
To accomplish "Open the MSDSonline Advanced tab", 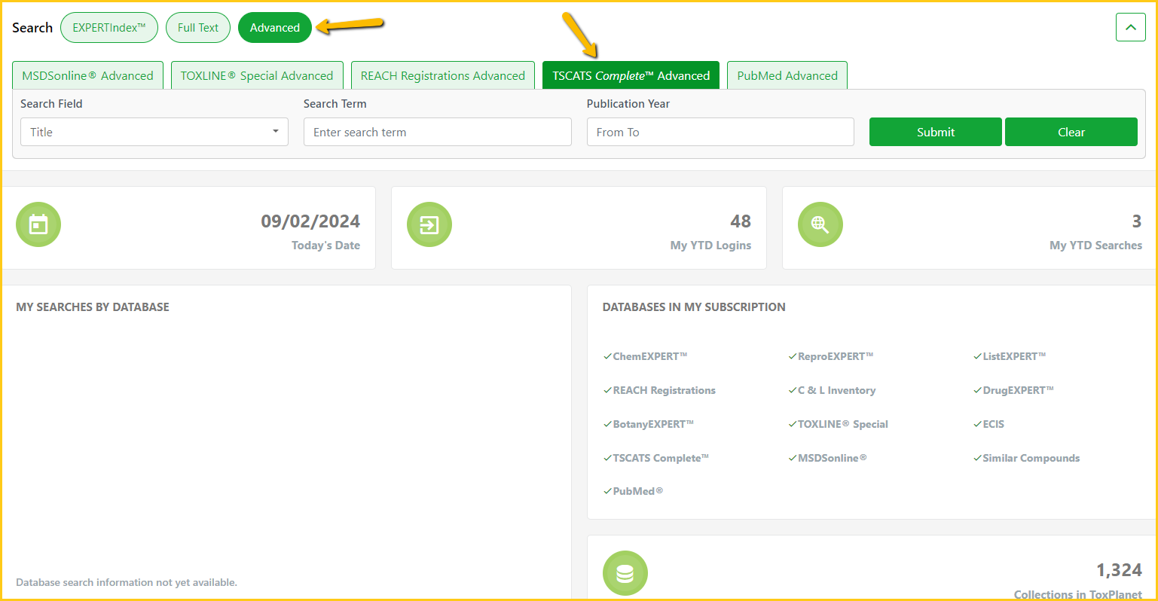I will tap(87, 75).
